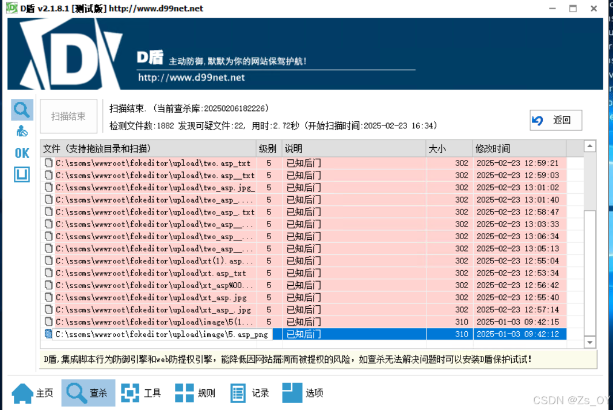Toggle checkbox of selected 5.asp_png row

[48, 334]
